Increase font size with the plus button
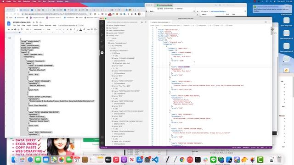This screenshot has width=294, height=165. point(67,29)
